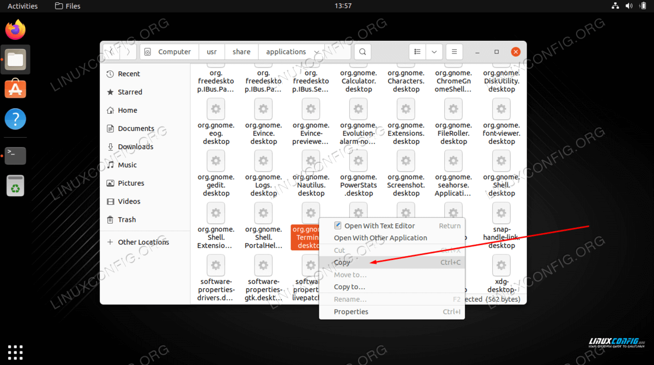Select the org.gnome.Shell.desktop file name
Screen dimensions: 654x365
[x=501, y=185]
